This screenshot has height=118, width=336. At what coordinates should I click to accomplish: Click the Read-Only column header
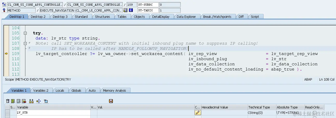point(314,107)
